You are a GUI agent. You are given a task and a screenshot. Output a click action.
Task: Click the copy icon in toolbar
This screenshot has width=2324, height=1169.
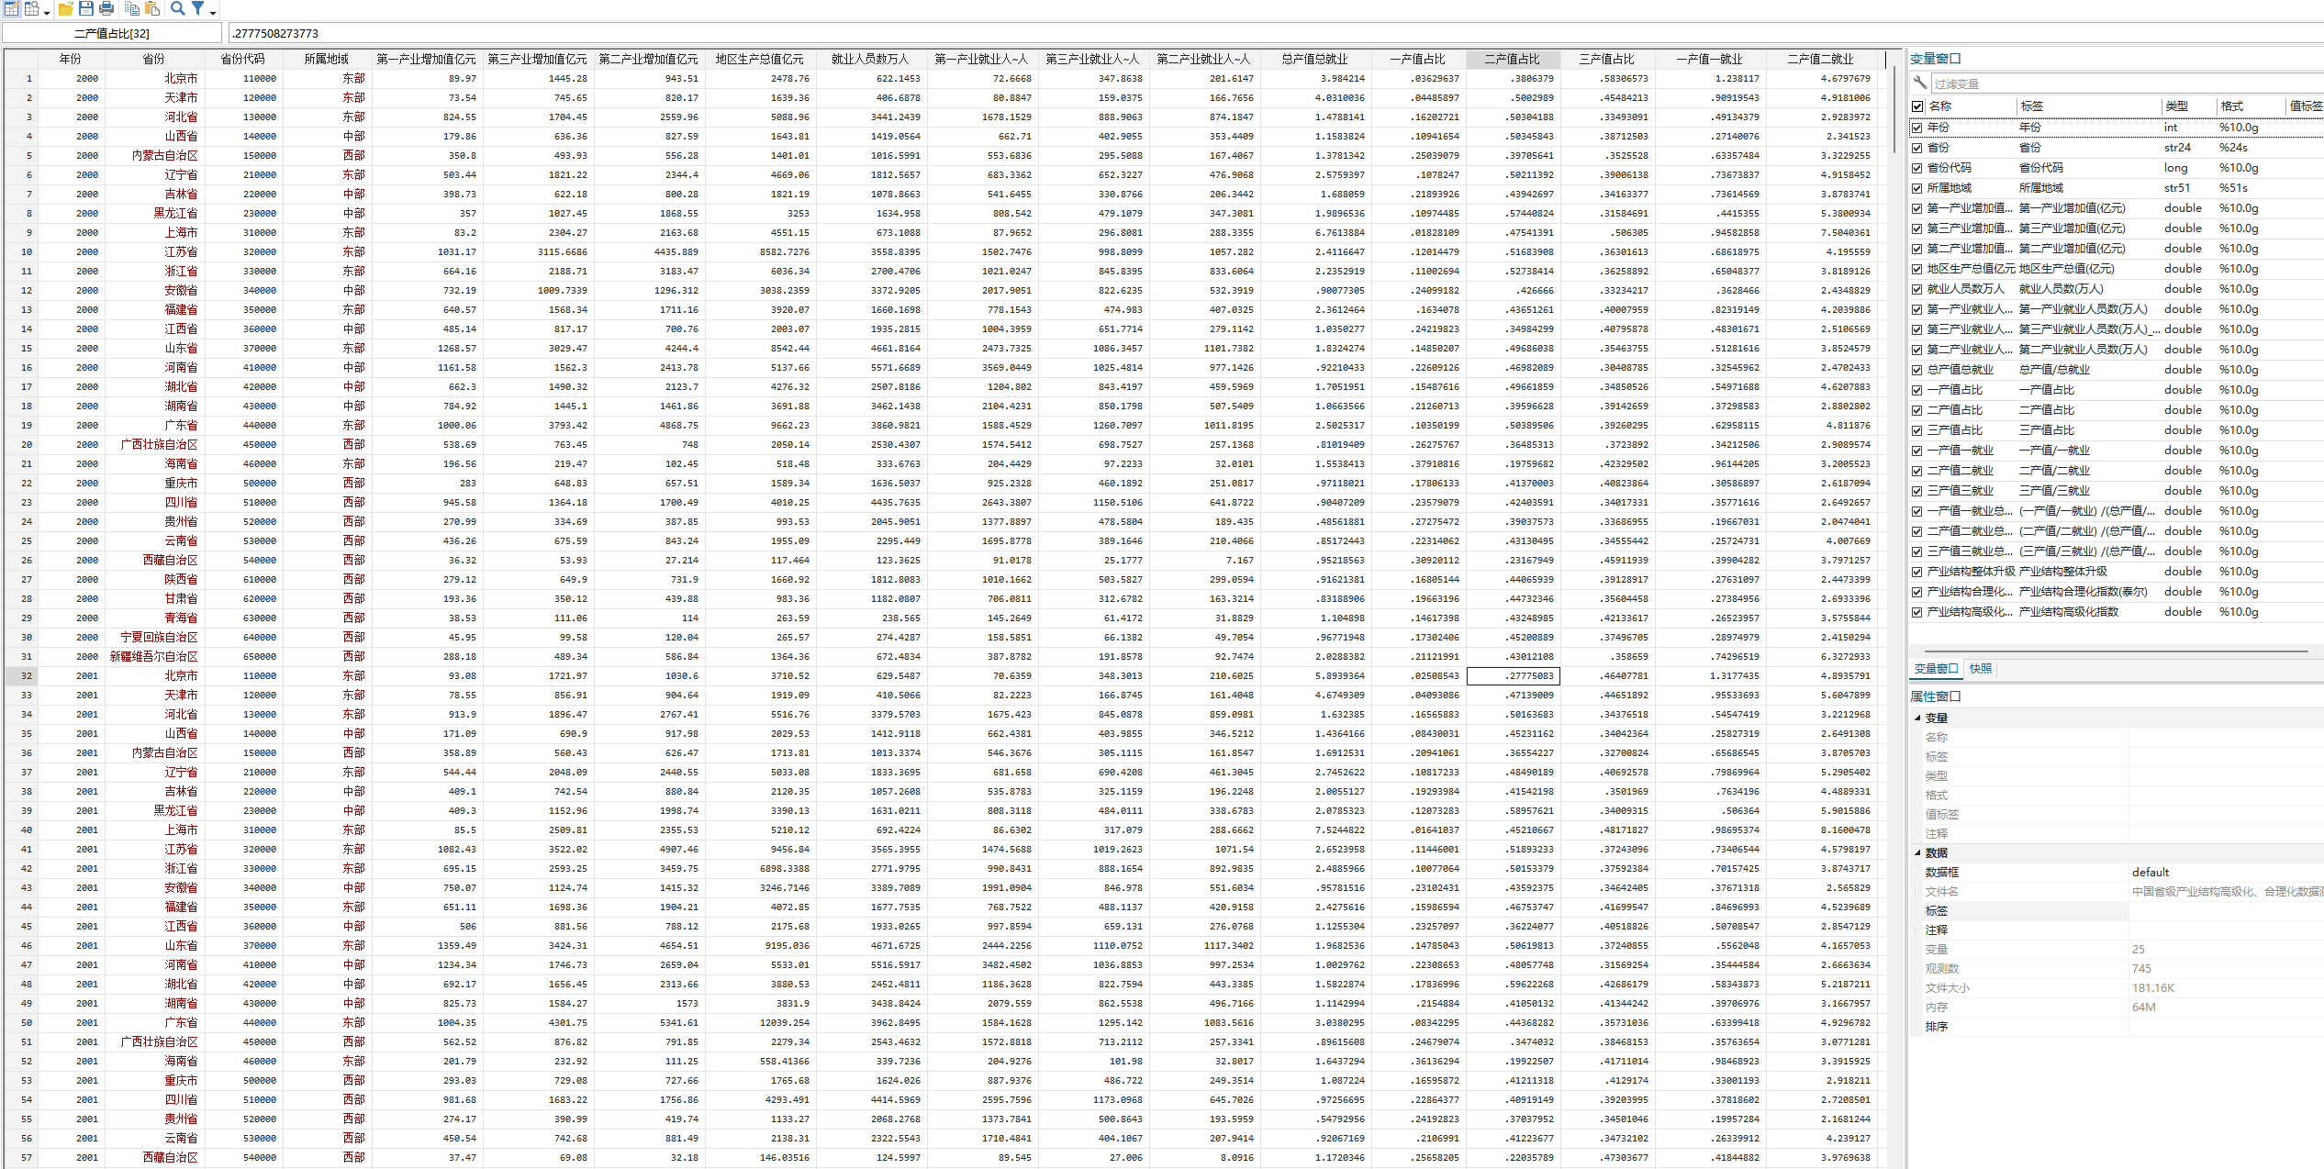click(132, 8)
